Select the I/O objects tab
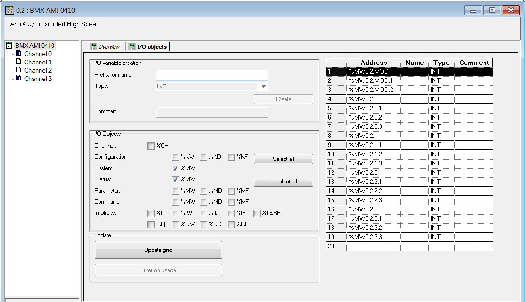Screen dimensions: 525x302 coord(148,47)
